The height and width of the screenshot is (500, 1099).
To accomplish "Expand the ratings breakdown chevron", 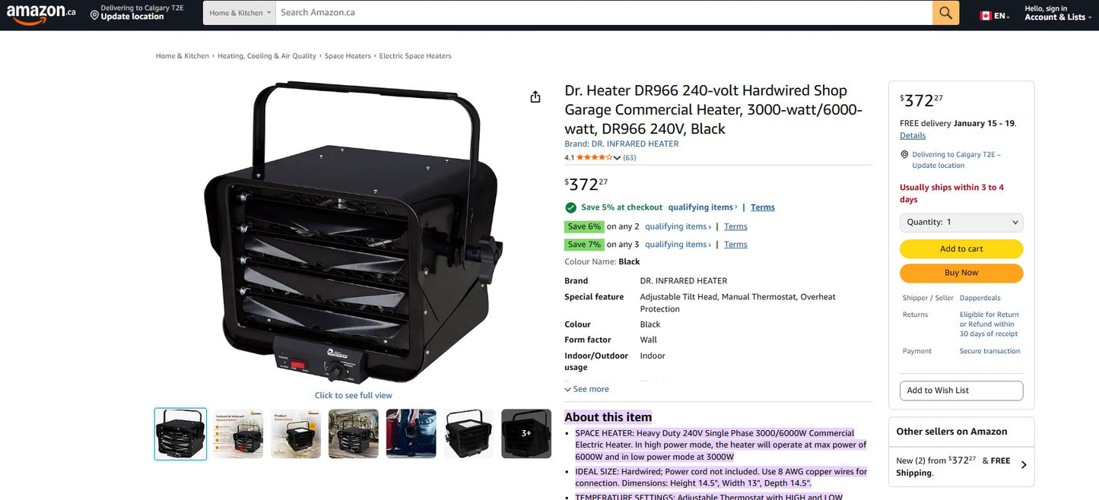I will (x=616, y=157).
